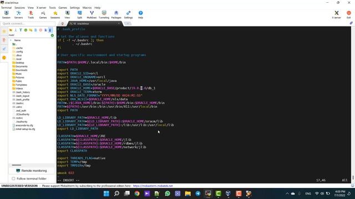Close the oraclelinux terminal tab

coord(119,23)
